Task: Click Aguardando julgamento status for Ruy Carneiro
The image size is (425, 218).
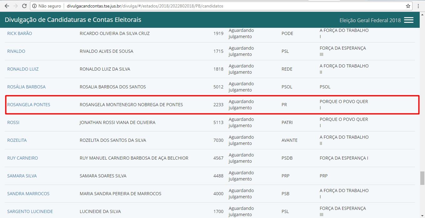Action: click(241, 158)
